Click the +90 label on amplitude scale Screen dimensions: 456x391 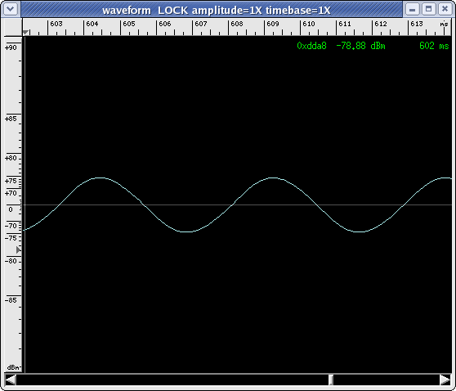click(11, 47)
